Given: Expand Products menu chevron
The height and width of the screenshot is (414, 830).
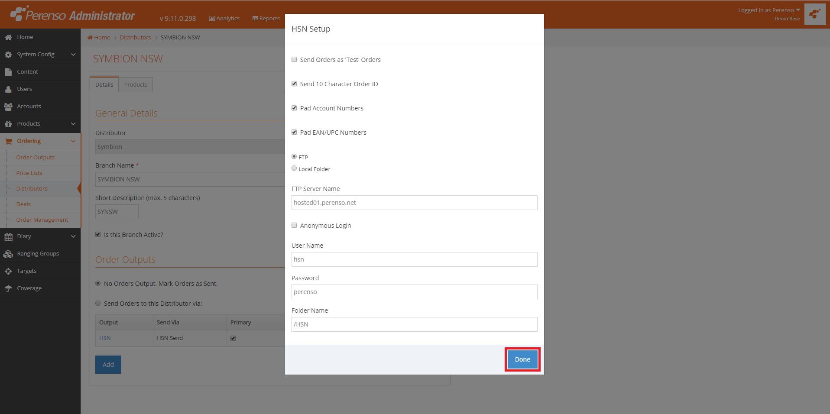Looking at the screenshot, I should tap(73, 124).
